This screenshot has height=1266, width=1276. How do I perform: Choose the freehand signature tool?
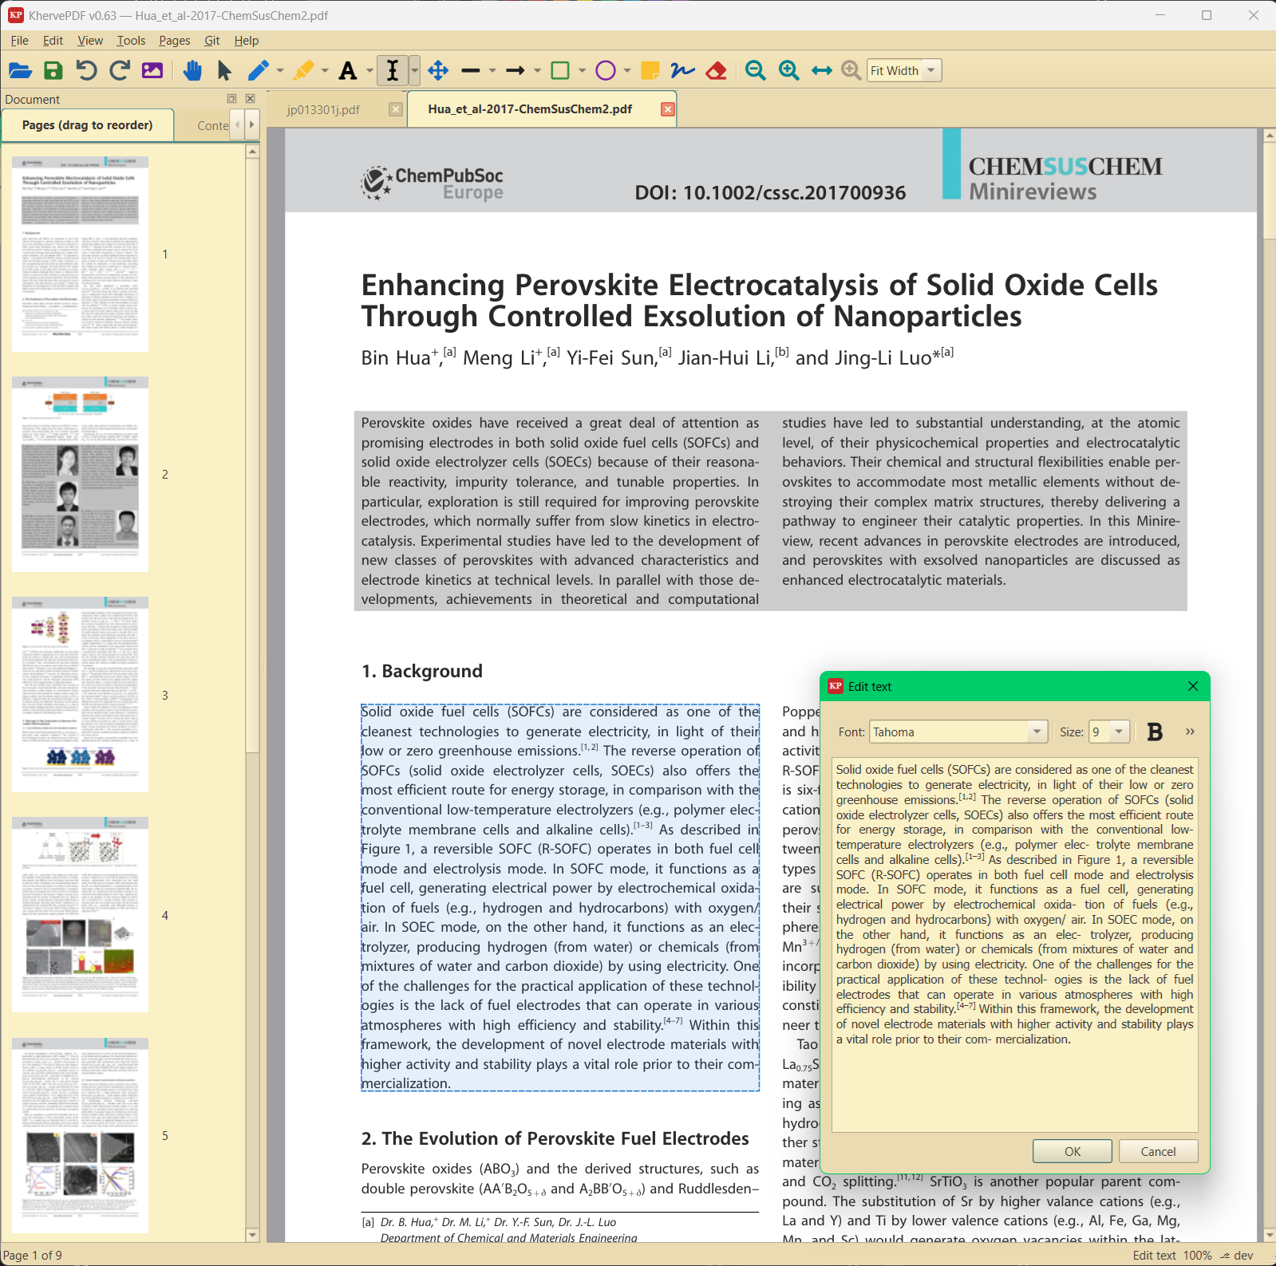(x=682, y=70)
